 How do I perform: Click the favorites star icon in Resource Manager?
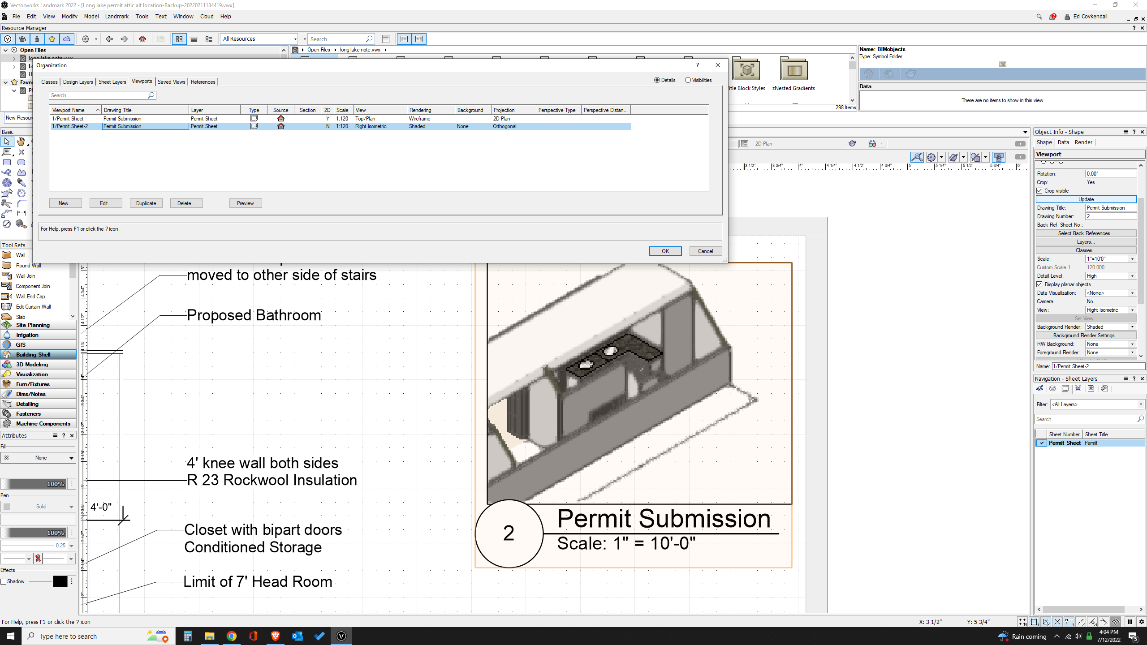click(52, 39)
